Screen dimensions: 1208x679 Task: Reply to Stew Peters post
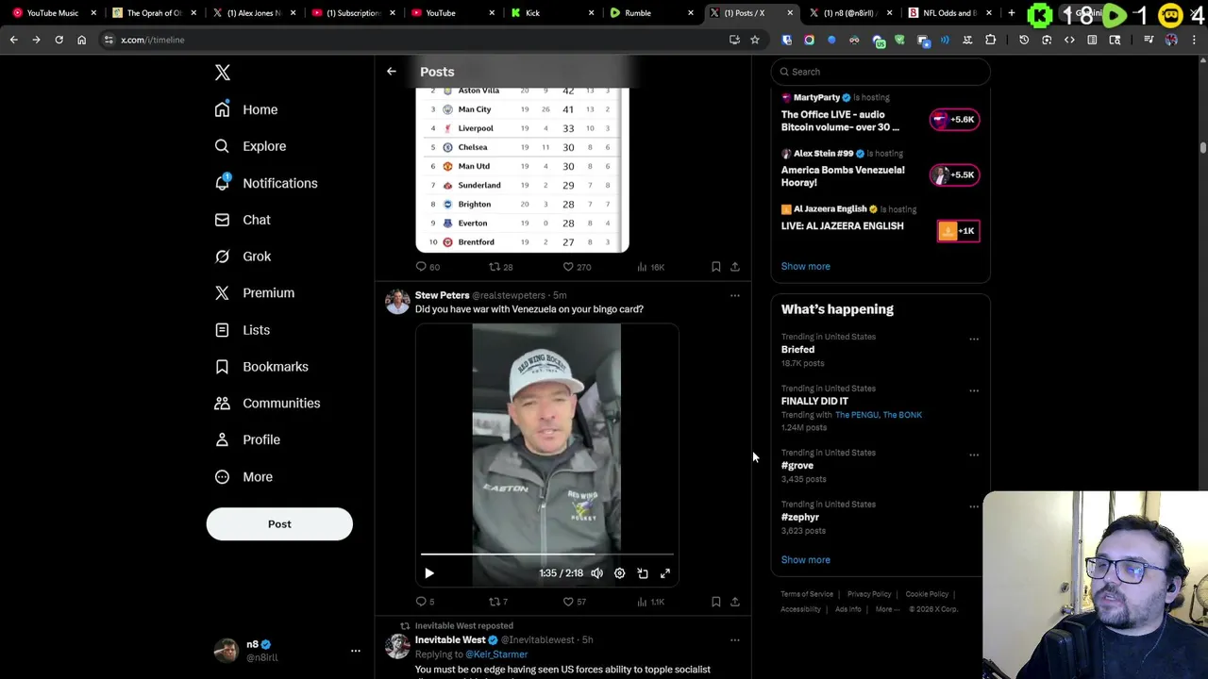pos(426,602)
